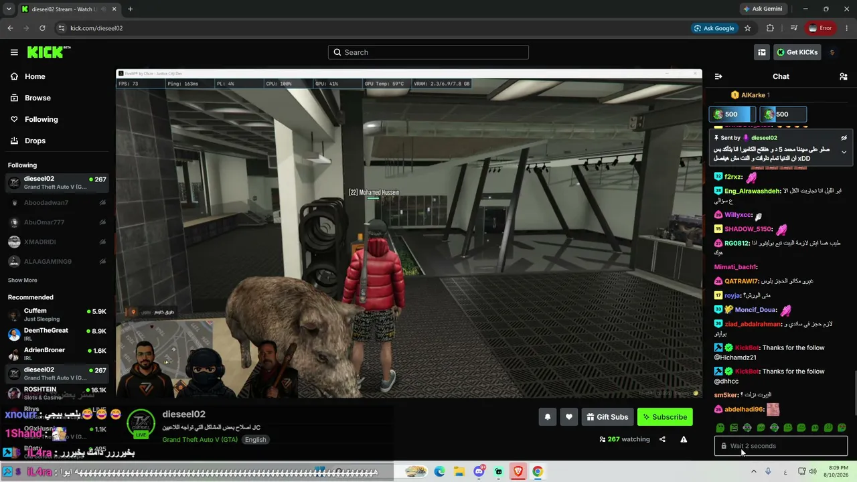Screen dimensions: 857x482
Task: Open the hamburger sidebar menu
Action: coord(14,52)
